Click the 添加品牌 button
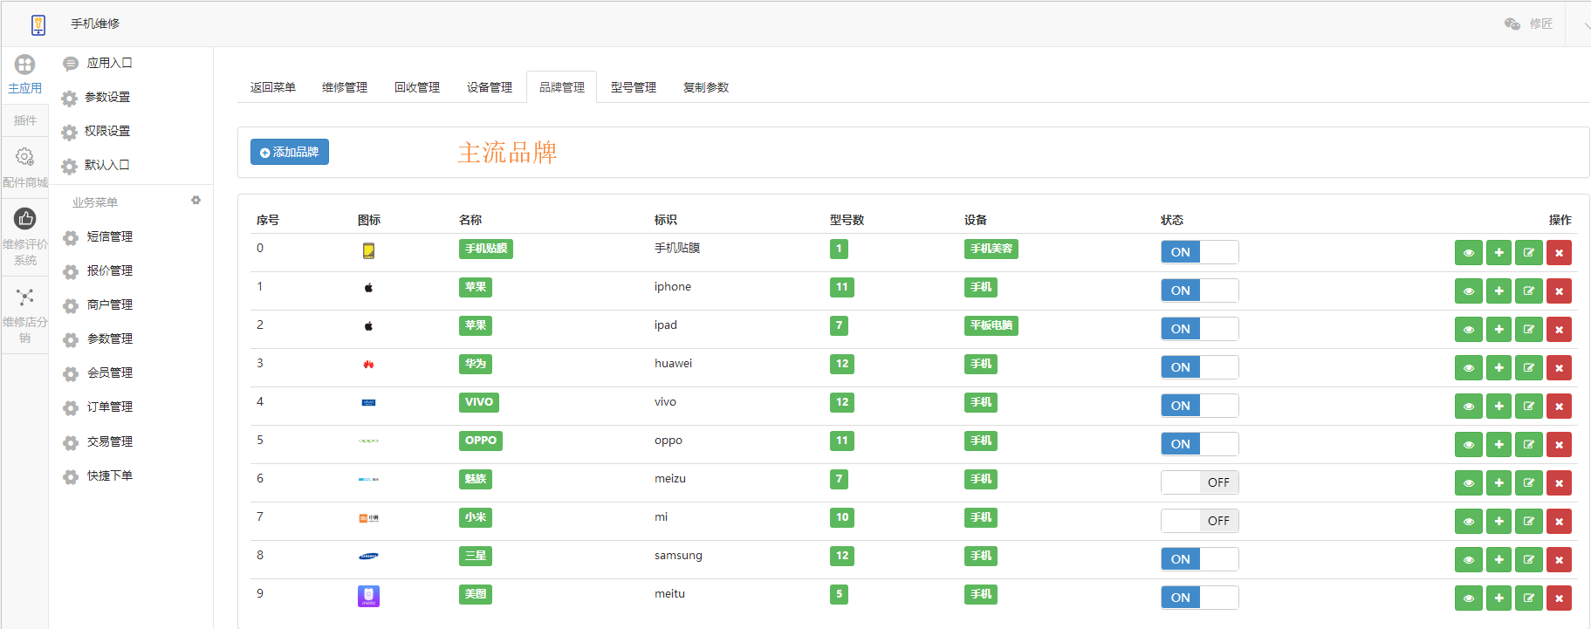This screenshot has width=1591, height=629. tap(290, 152)
